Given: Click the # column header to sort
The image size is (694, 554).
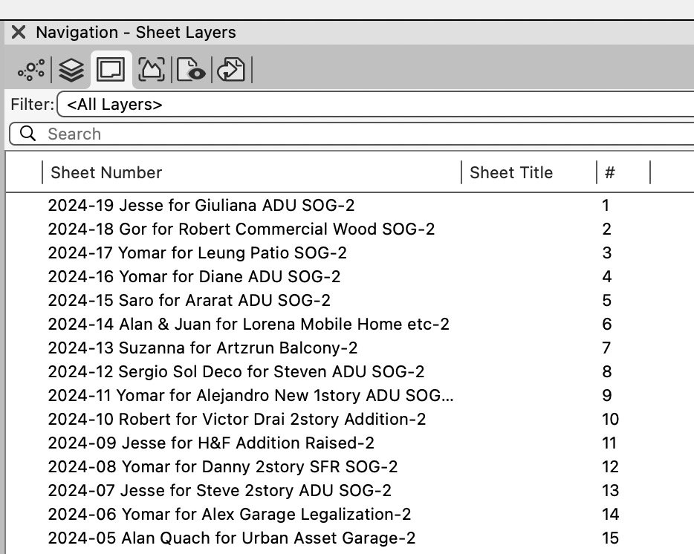Looking at the screenshot, I should [610, 172].
